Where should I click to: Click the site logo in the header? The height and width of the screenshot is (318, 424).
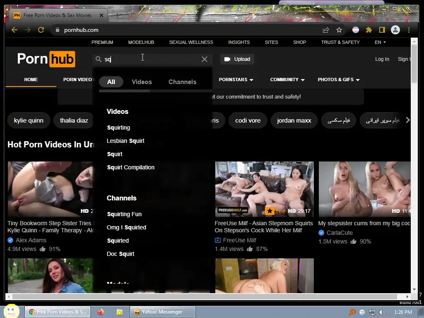(46, 59)
